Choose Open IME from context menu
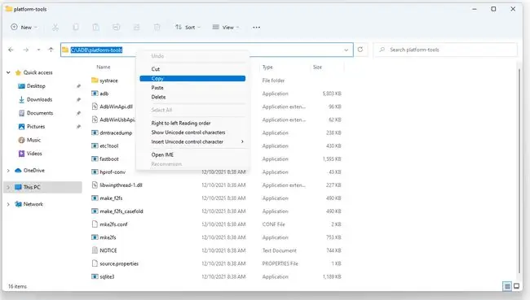 click(192, 154)
